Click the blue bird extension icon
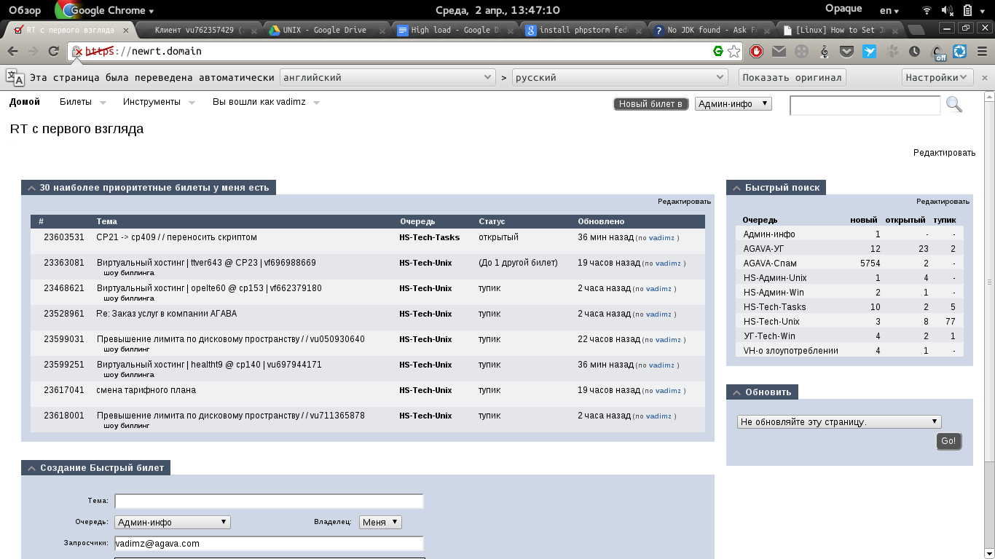 pyautogui.click(x=870, y=52)
